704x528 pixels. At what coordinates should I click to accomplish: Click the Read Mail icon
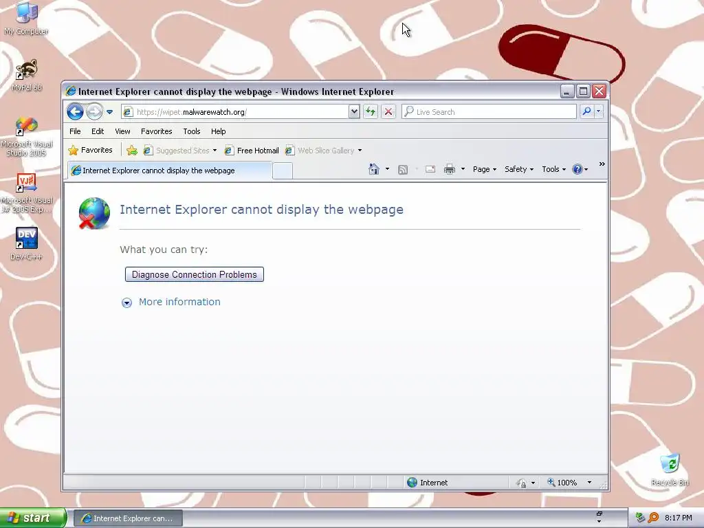pos(430,169)
